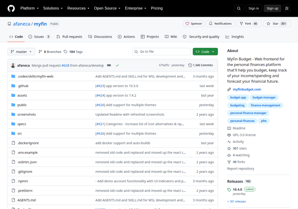The image size is (298, 209).
Task: Click the Sign up button
Action: coord(272,8)
